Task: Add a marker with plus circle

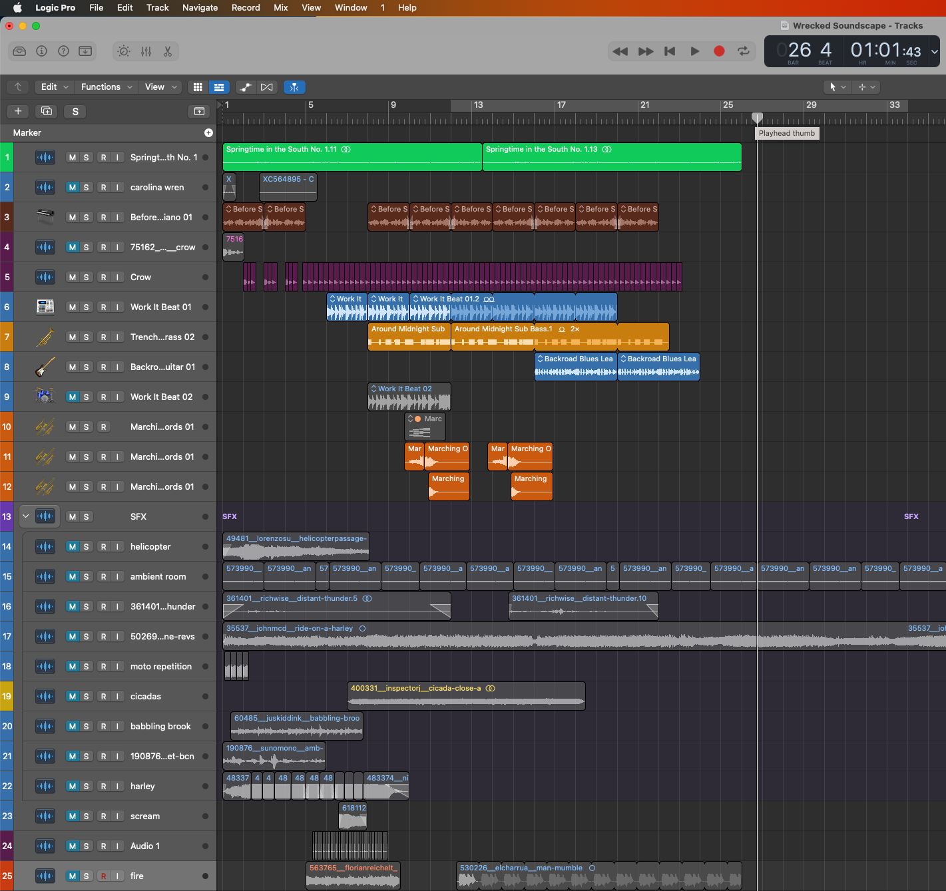Action: [x=208, y=133]
